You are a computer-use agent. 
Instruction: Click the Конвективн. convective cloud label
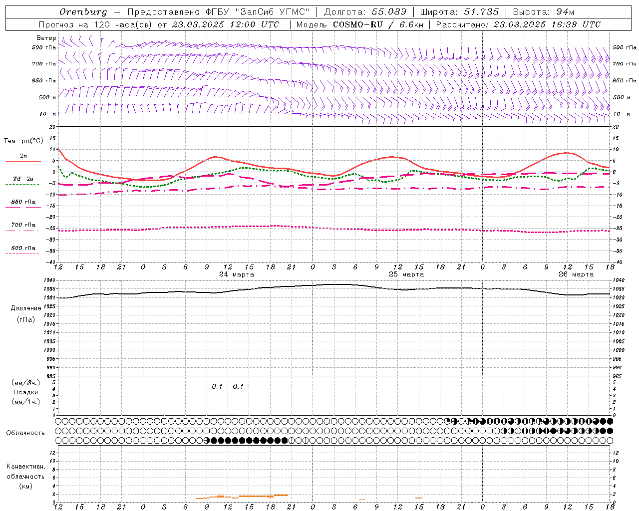click(26, 467)
